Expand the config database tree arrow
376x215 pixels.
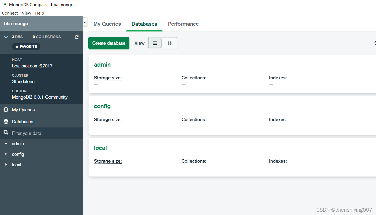tap(6, 154)
